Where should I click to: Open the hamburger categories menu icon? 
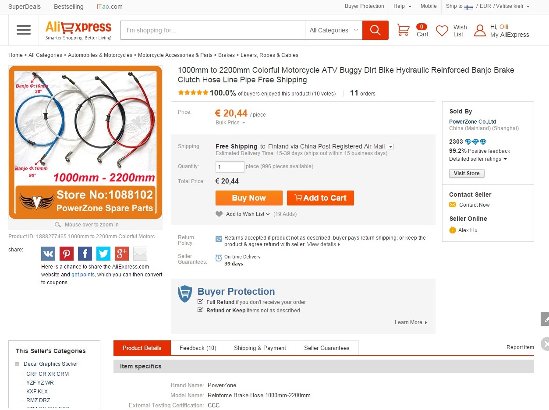pos(24,30)
